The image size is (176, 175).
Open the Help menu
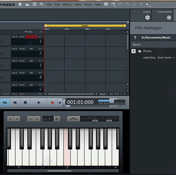point(98,5)
